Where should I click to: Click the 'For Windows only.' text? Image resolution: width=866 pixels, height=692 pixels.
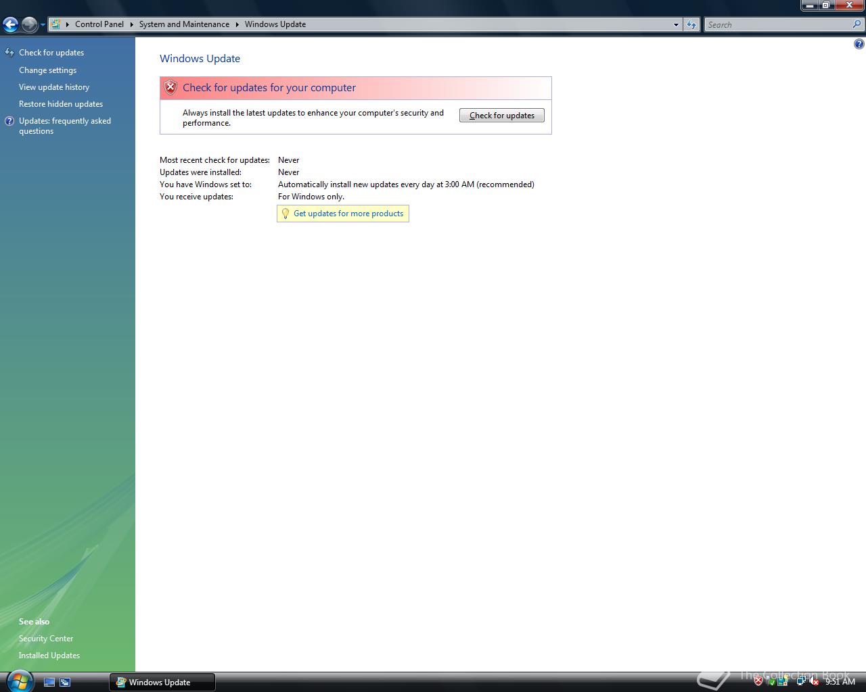[x=311, y=197]
